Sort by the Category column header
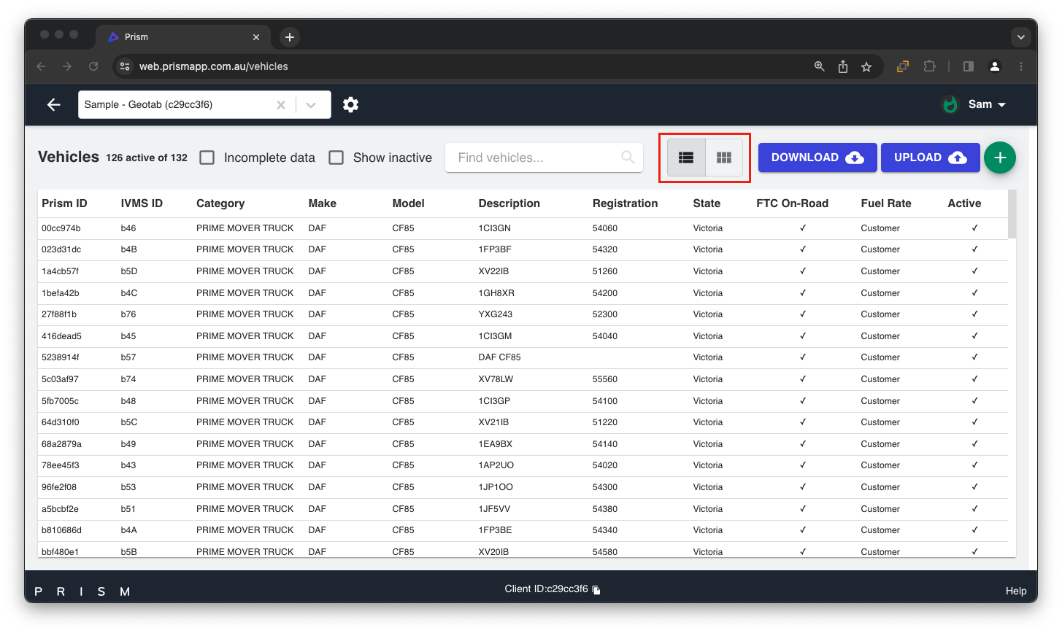Viewport: 1062px width, 633px height. pyautogui.click(x=220, y=203)
